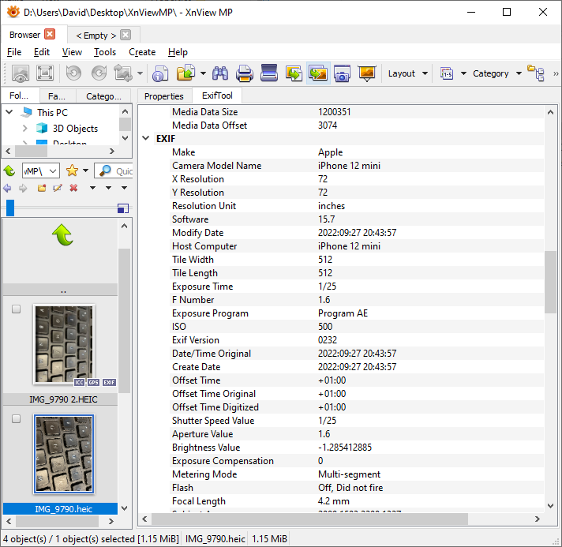
Task: Click in the Quick search field
Action: (122, 170)
